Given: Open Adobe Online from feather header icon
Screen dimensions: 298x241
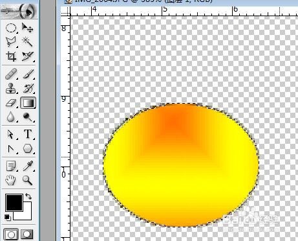Looking at the screenshot, I should click(19, 10).
